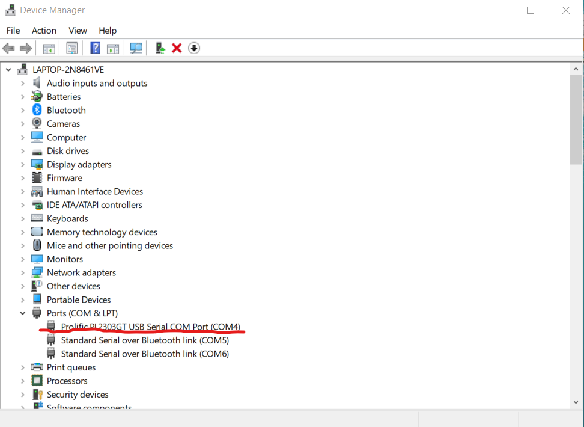Collapse the LAPTOP-2N8461VE root node
Image resolution: width=584 pixels, height=427 pixels.
click(x=8, y=70)
